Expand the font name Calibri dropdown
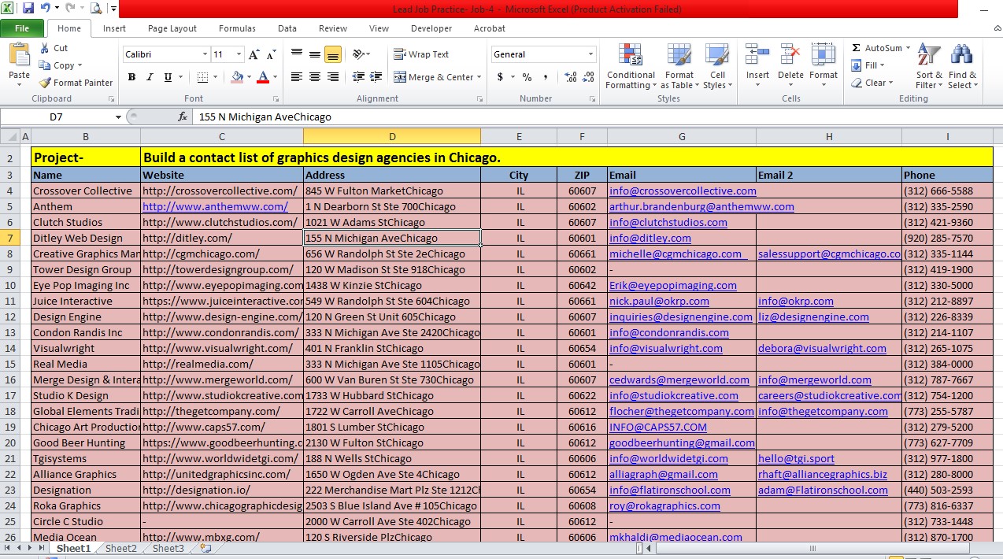This screenshot has width=1003, height=559. point(205,54)
